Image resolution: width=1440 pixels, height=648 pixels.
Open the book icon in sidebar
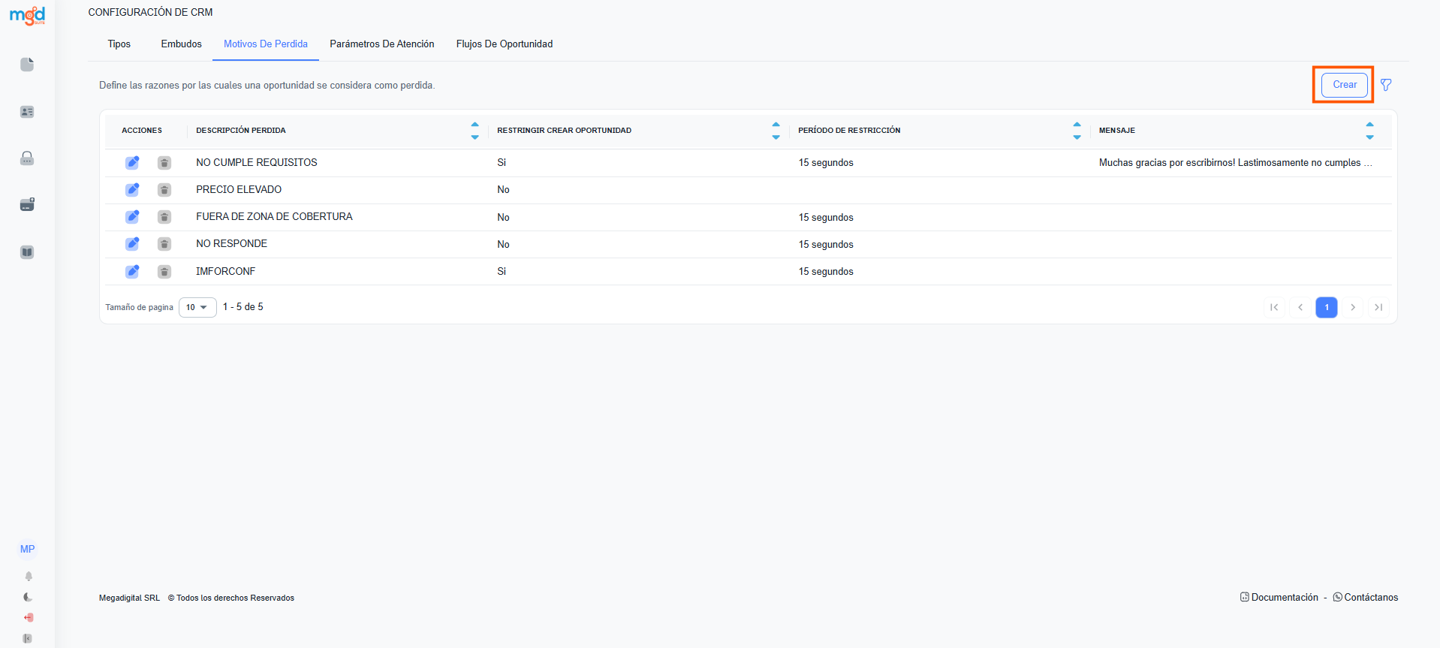point(27,252)
